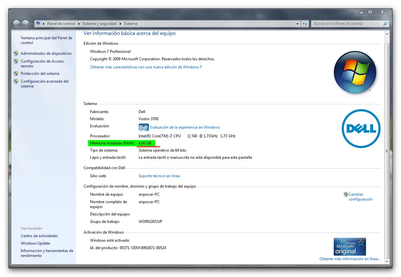This screenshot has height=277, width=401.
Task: Open address bar history dropdown
Action: [298, 24]
